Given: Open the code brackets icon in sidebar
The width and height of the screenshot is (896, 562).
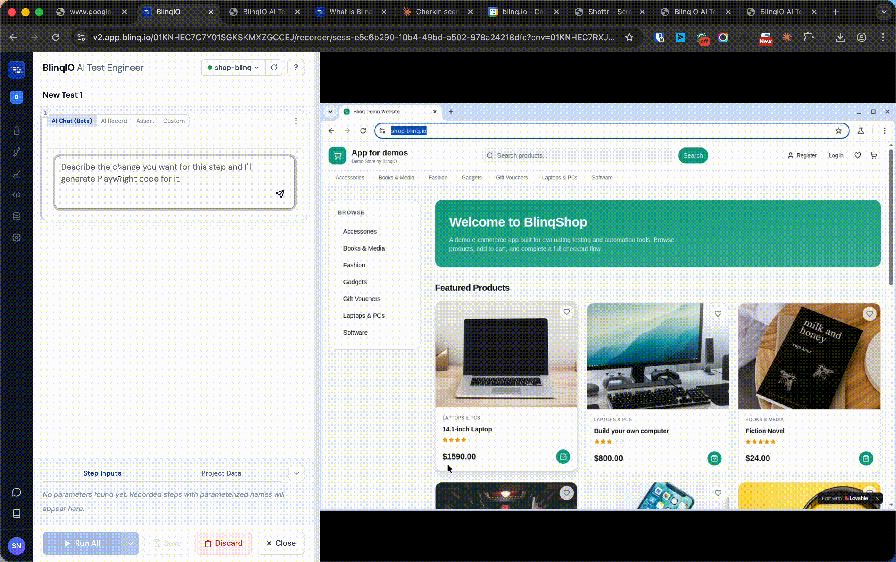Looking at the screenshot, I should click(x=17, y=195).
